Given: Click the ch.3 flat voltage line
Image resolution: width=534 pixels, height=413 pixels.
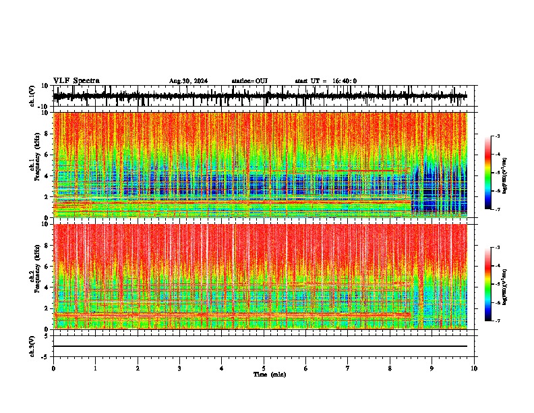Looking at the screenshot, I should pos(260,346).
